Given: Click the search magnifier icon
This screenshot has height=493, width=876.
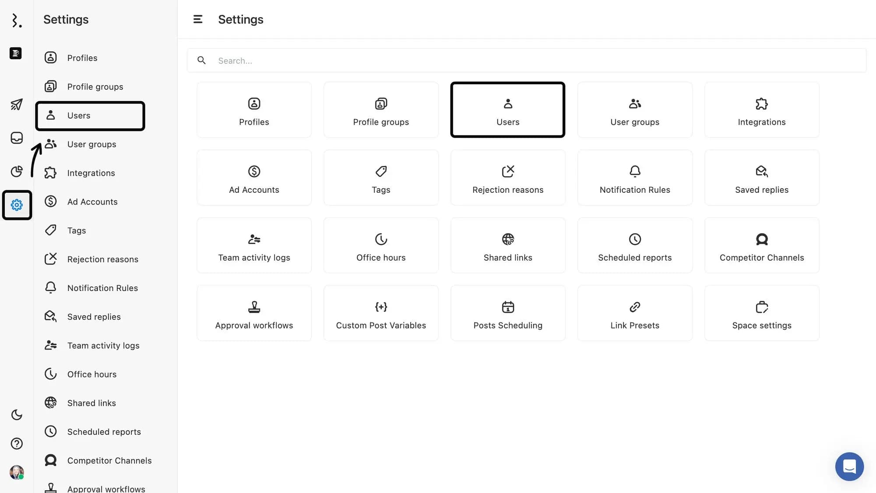Looking at the screenshot, I should (201, 60).
